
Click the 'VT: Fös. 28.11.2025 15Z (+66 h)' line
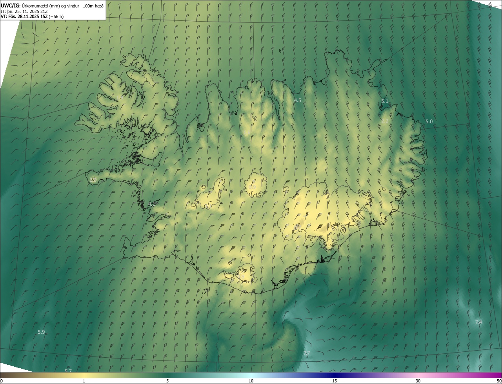[32, 16]
